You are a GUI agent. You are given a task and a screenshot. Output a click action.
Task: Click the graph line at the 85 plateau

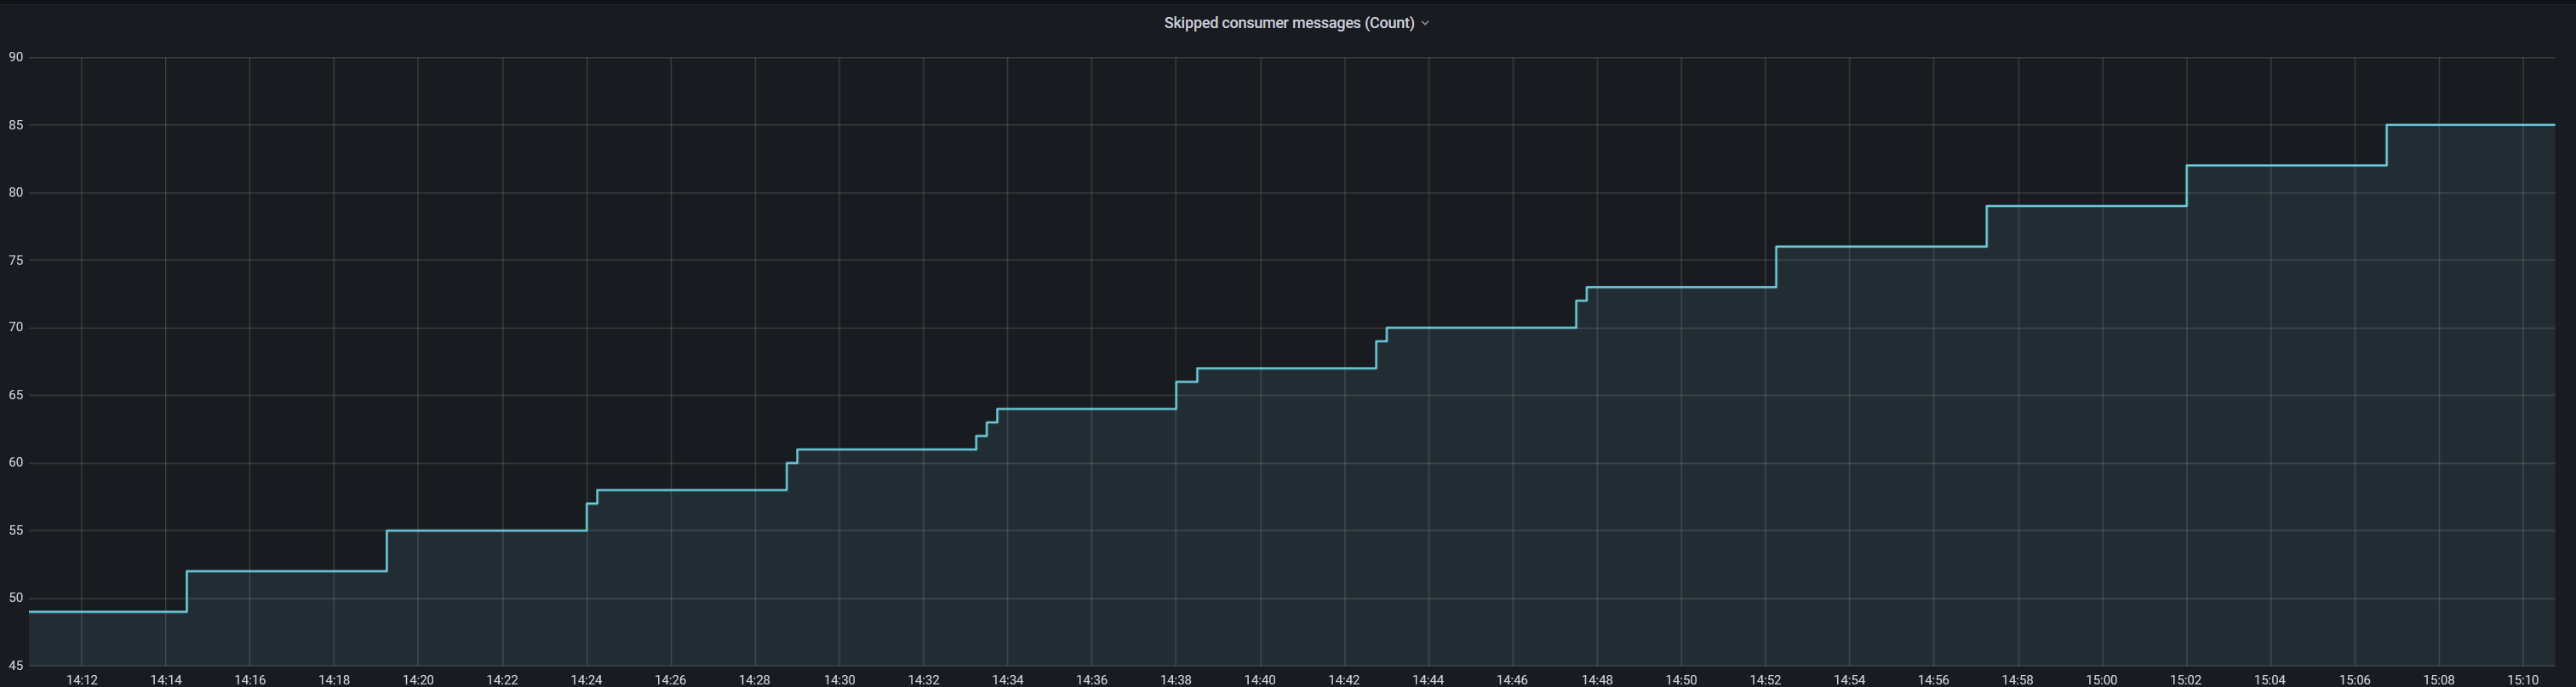point(2470,125)
